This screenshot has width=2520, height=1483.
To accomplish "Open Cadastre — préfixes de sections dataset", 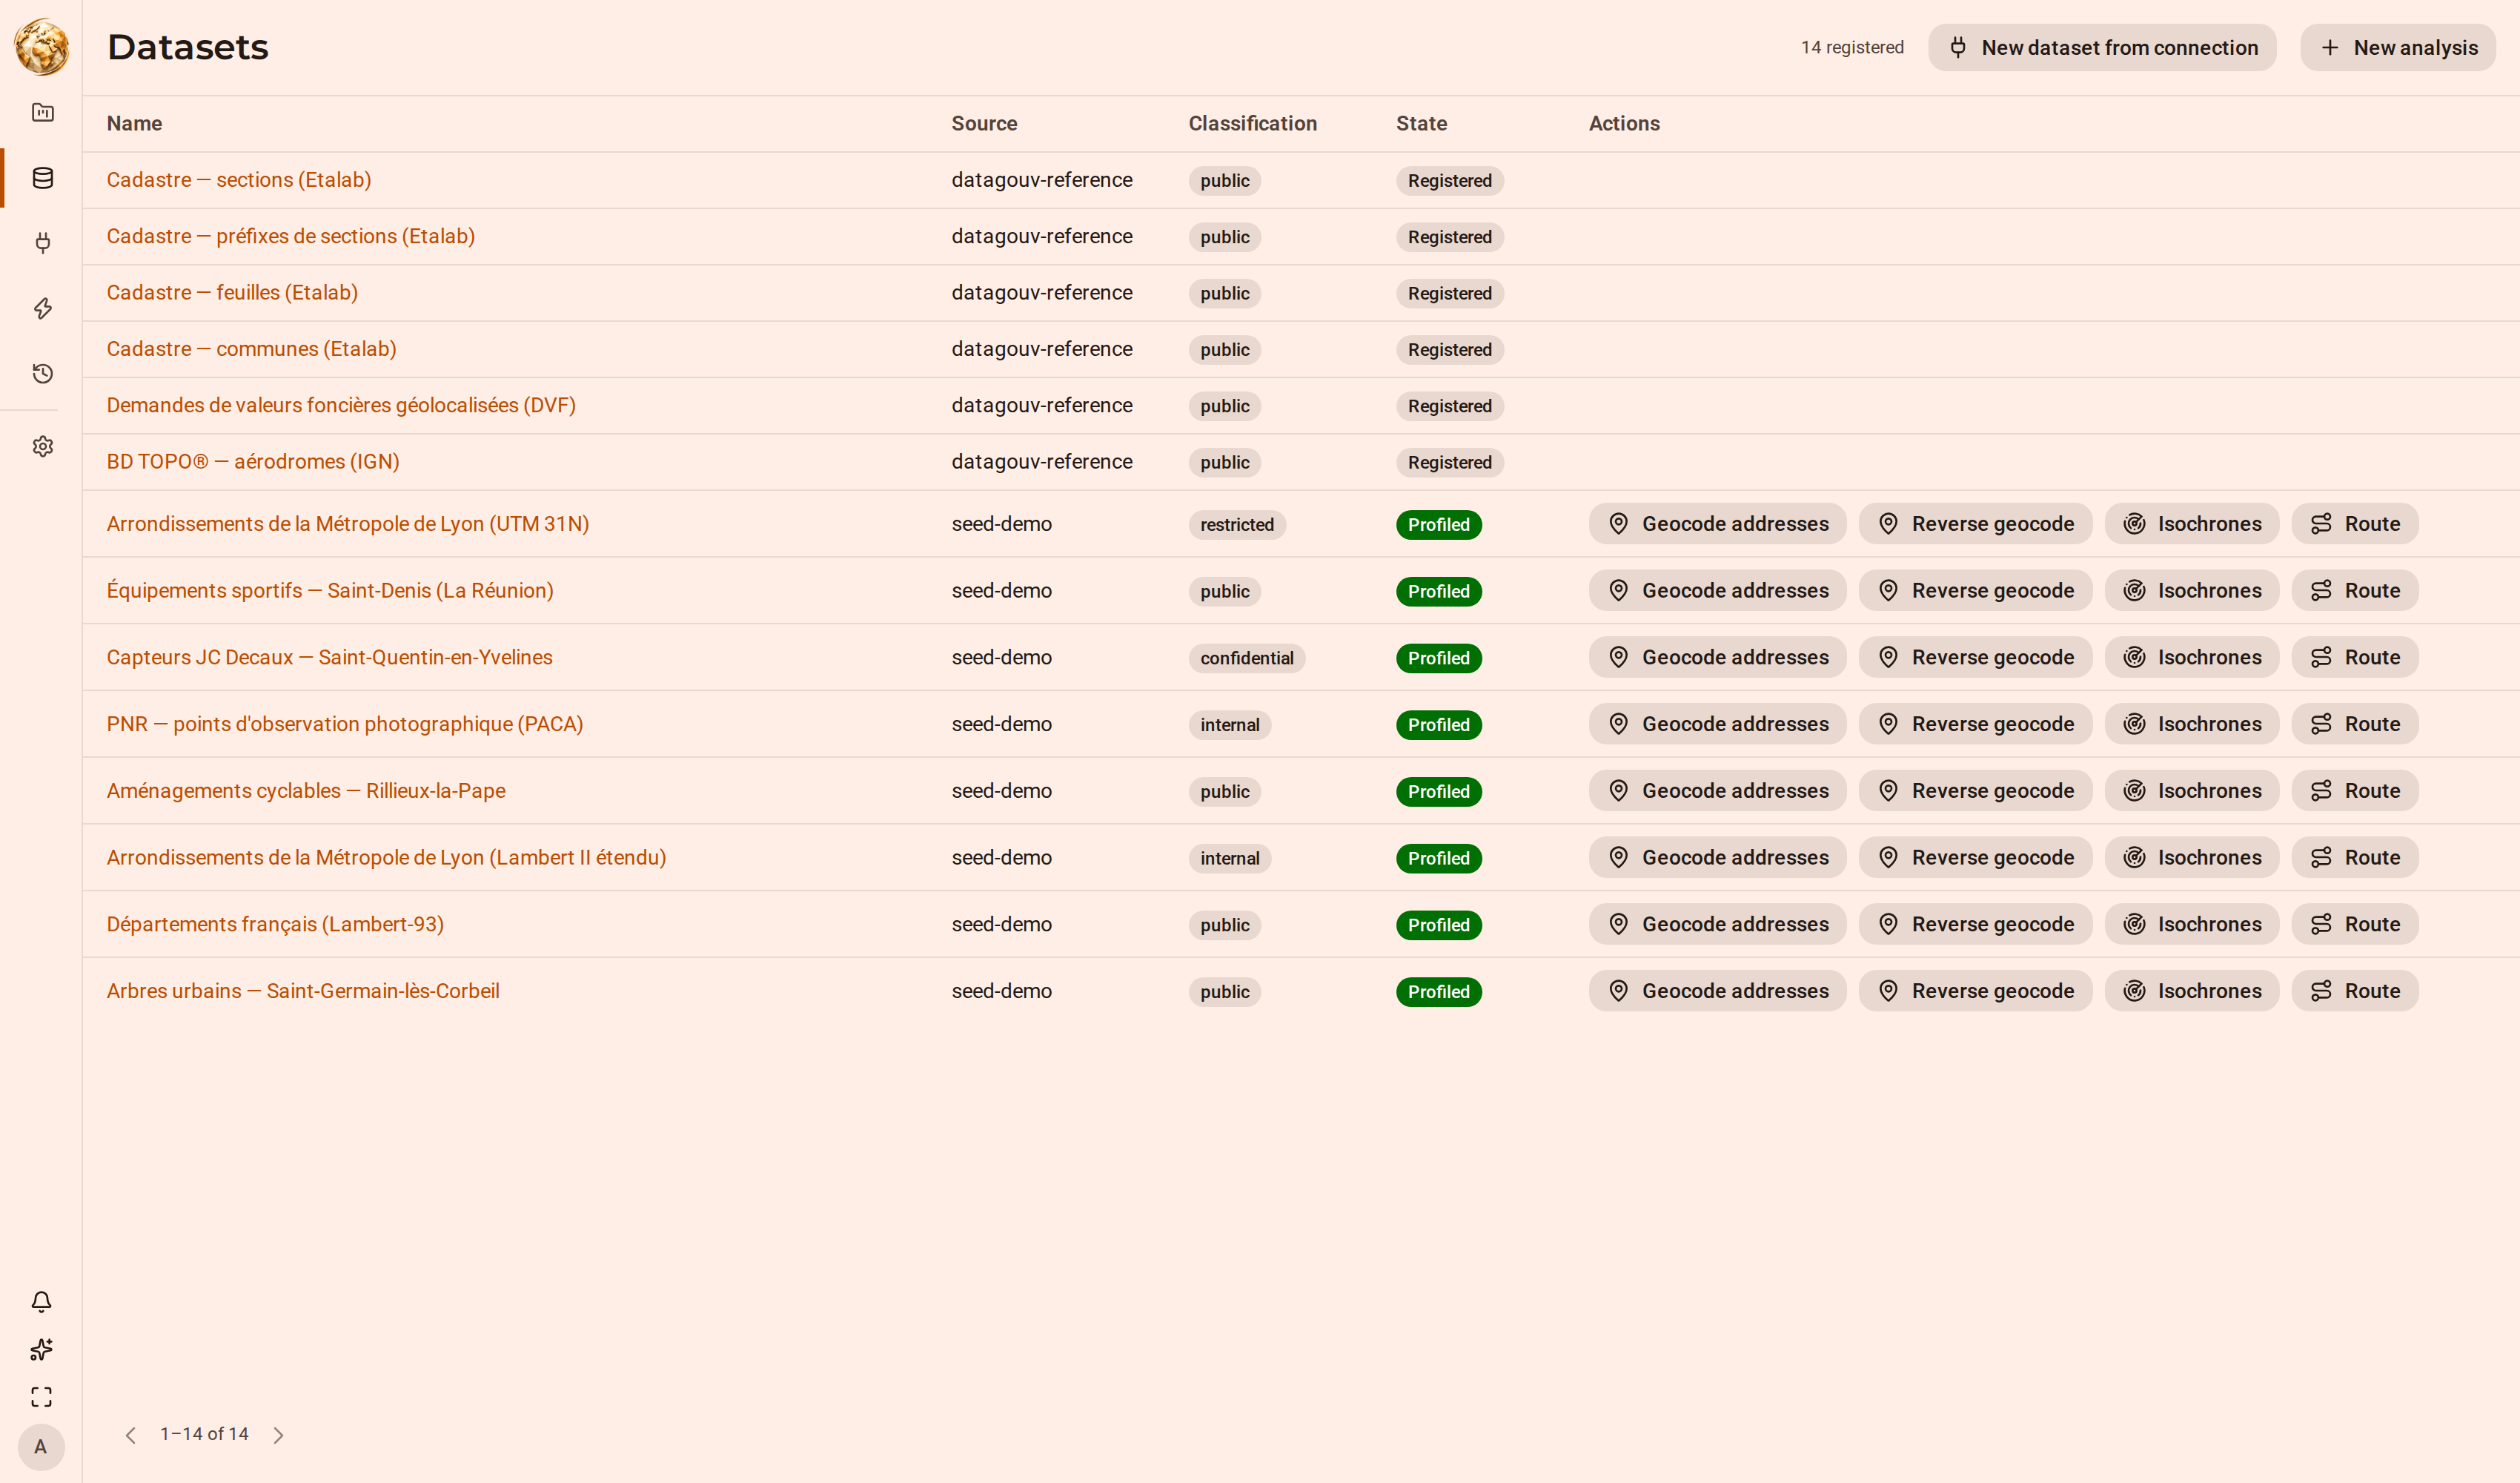I will point(291,236).
